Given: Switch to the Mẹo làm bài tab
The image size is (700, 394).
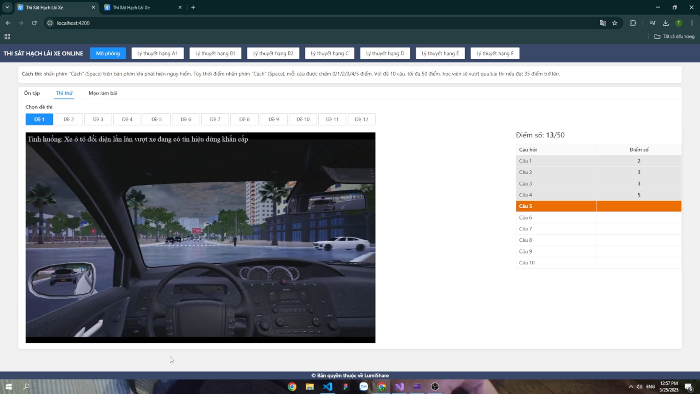Looking at the screenshot, I should pyautogui.click(x=103, y=93).
